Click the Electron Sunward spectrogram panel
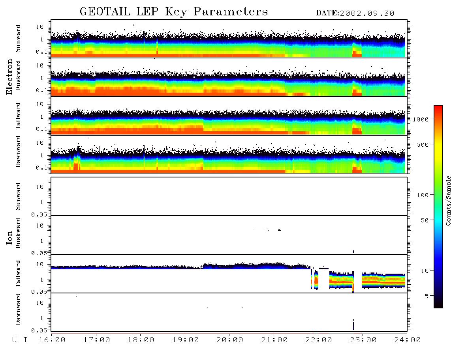 pyautogui.click(x=229, y=39)
